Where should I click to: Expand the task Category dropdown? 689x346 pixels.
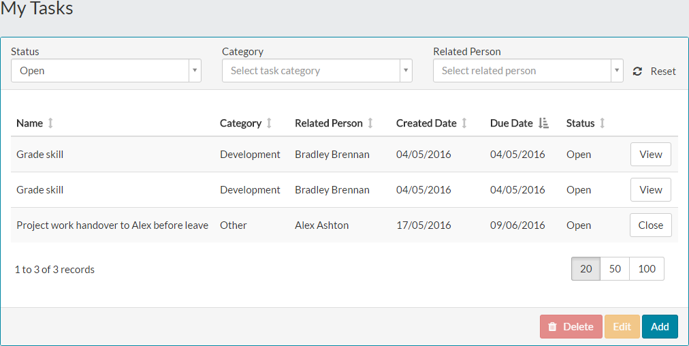(x=317, y=71)
